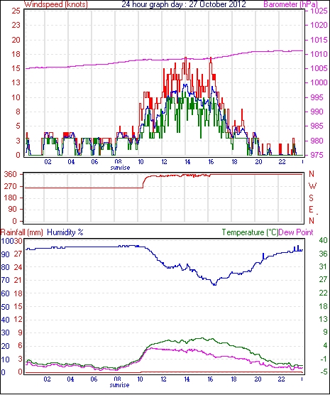Click the Temperature (°C) legend label

click(x=250, y=232)
